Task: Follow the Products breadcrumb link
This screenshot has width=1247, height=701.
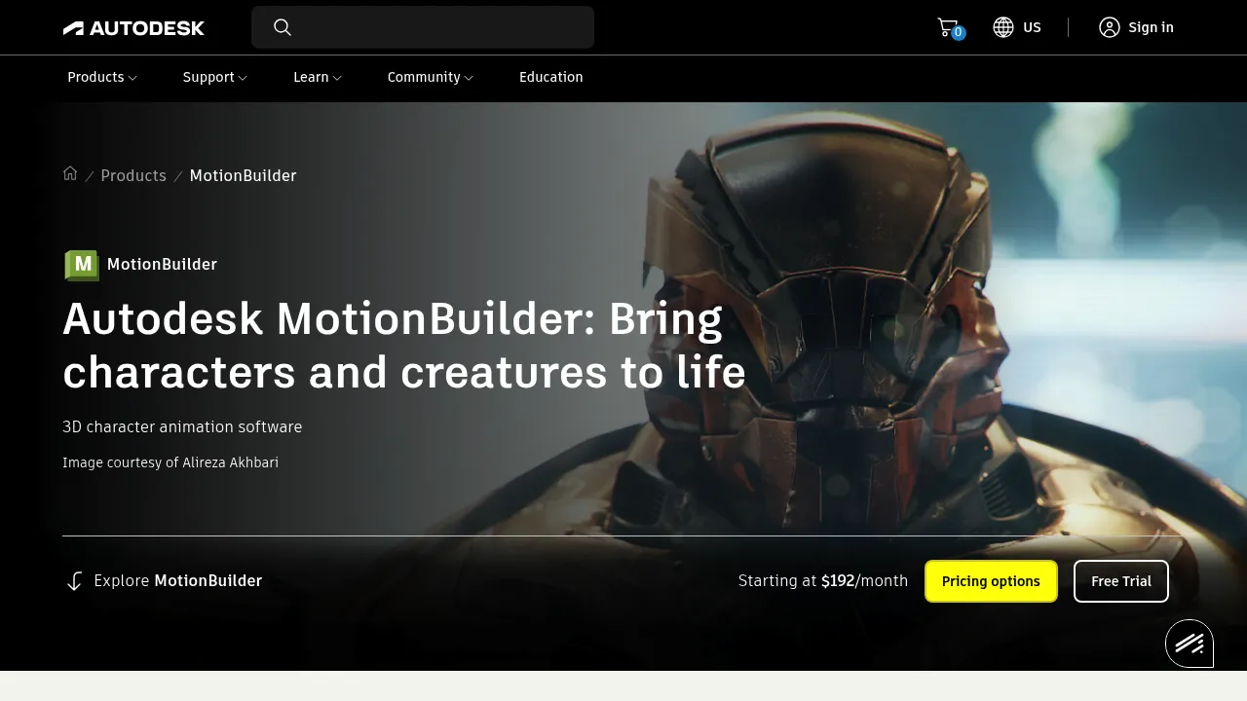Action: coord(133,175)
